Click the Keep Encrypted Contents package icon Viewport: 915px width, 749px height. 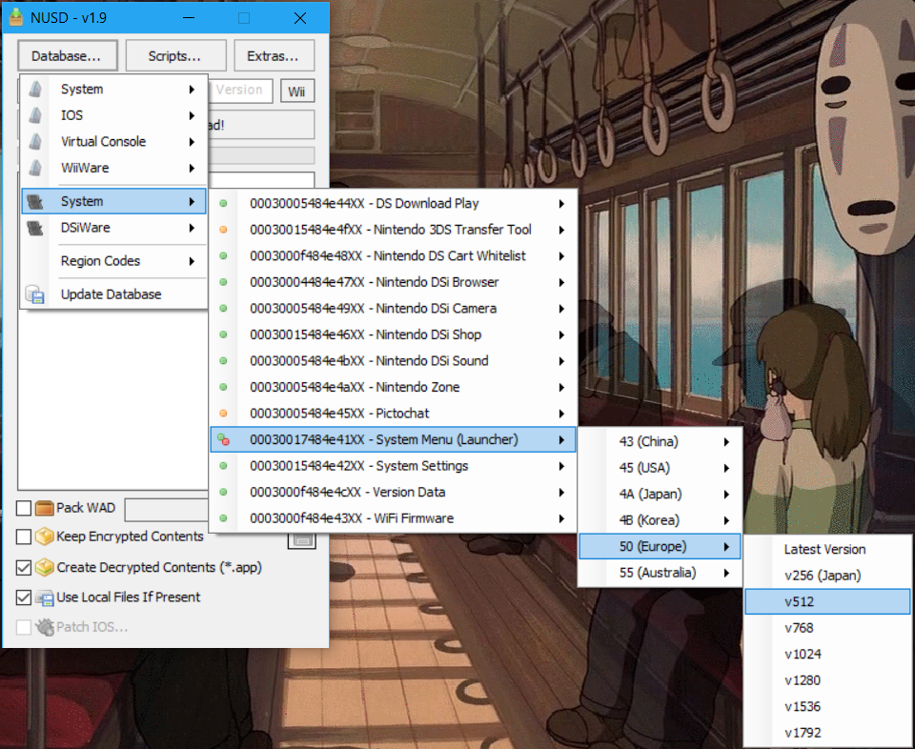(45, 536)
